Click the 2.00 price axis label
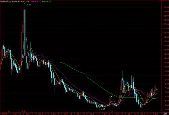169x115 pixels. (166, 109)
